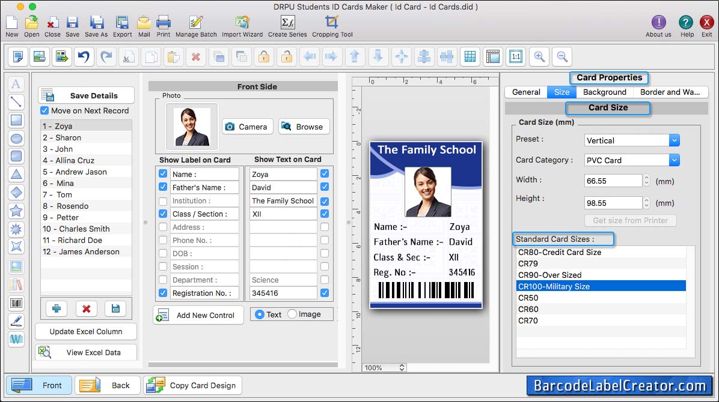
Task: Select the Image radio button
Action: coord(292,314)
